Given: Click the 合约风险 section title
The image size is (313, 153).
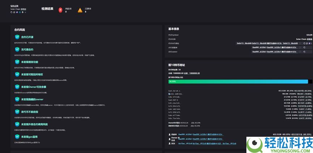Looking at the screenshot, I should pos(20,30).
